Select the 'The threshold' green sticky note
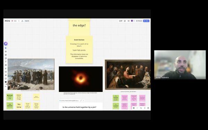208x130 pixels. pyautogui.click(x=116, y=98)
